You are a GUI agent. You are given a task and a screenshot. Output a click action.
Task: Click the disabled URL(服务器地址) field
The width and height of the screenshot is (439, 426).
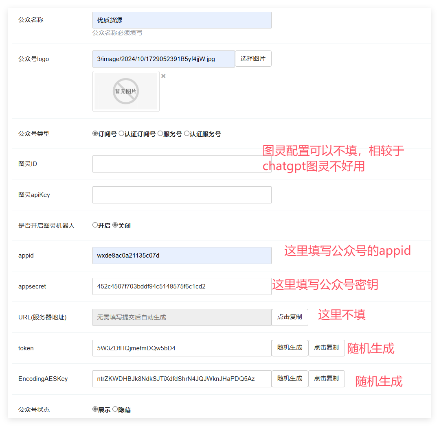tap(182, 317)
